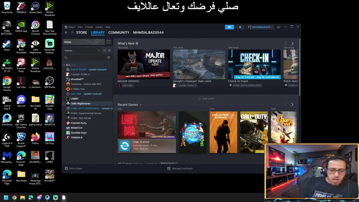Viewport: 359px width, 202px height.
Task: Open the What's New settings gear
Action: (x=137, y=43)
